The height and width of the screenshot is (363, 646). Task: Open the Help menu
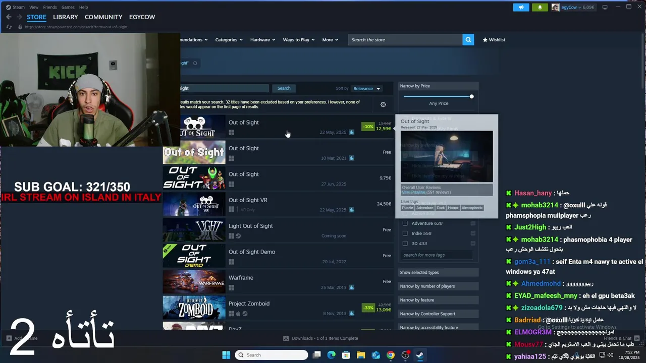84,7
